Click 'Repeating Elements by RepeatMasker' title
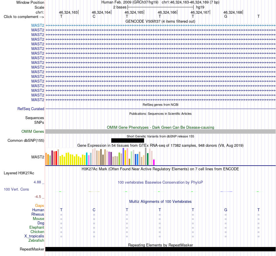The width and height of the screenshot is (276, 256). (x=161, y=245)
